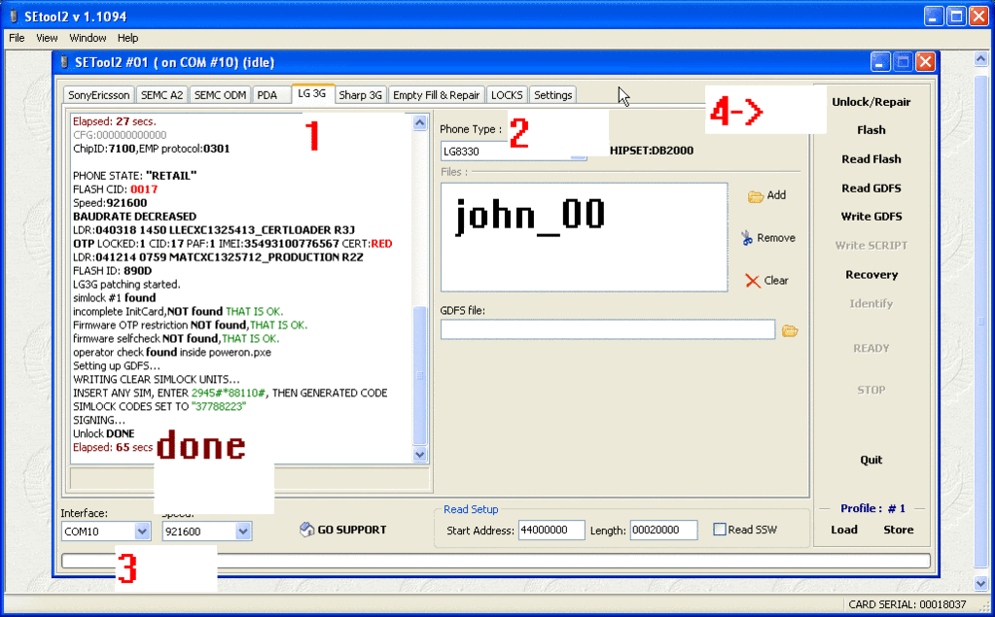Click the Start Address input field

[551, 531]
